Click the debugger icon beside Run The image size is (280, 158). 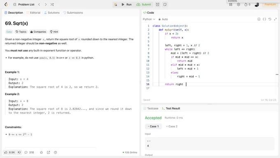pos(116,5)
